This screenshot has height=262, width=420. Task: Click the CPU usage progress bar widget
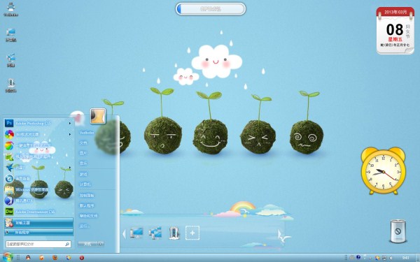[x=211, y=9]
